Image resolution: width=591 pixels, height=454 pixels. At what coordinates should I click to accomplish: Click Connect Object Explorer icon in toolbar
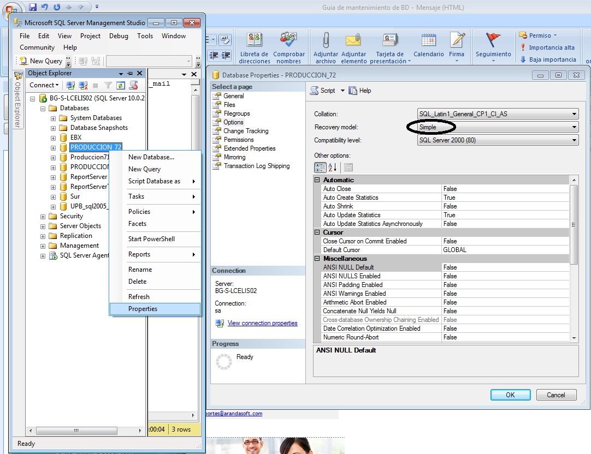(70, 86)
